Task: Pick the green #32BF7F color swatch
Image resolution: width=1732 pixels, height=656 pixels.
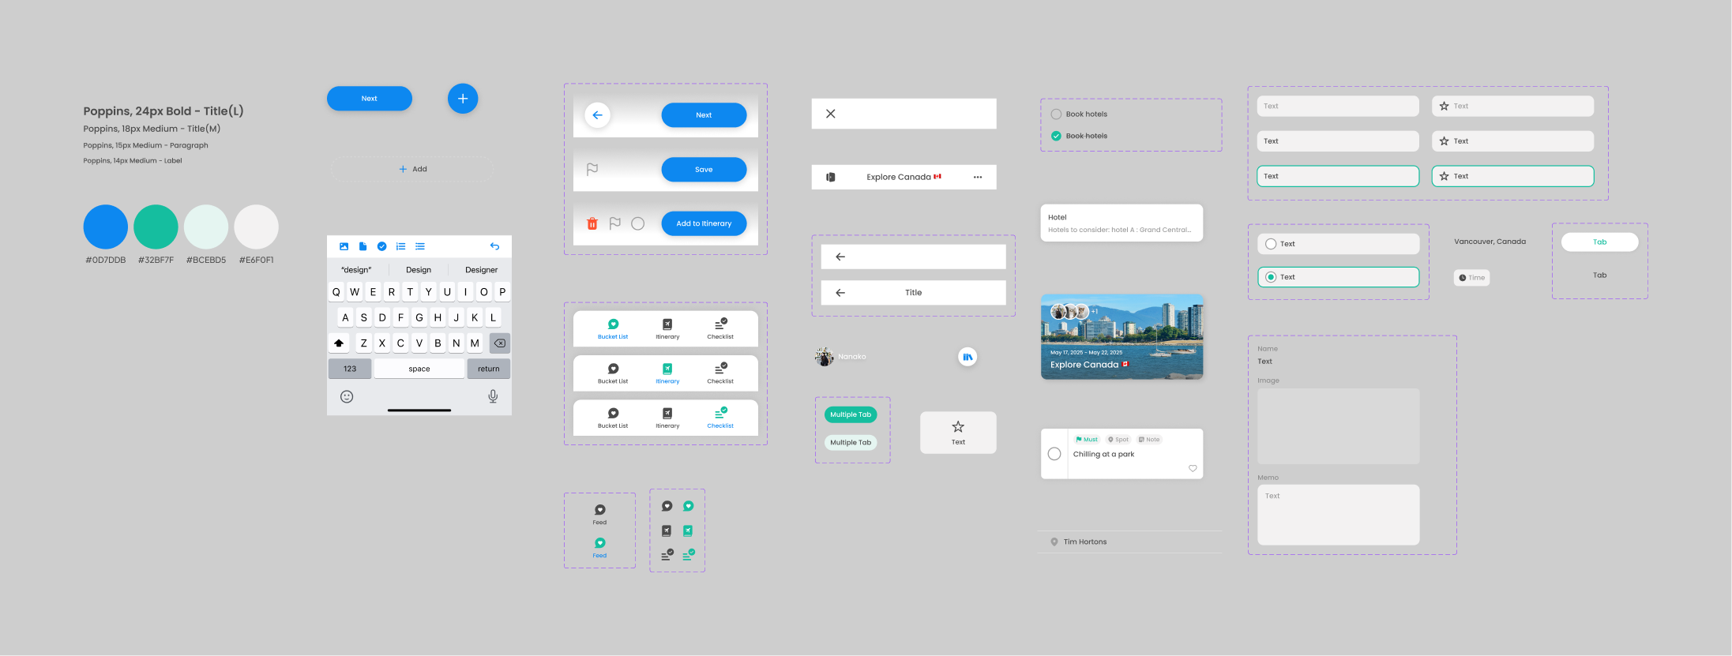Action: pos(156,227)
